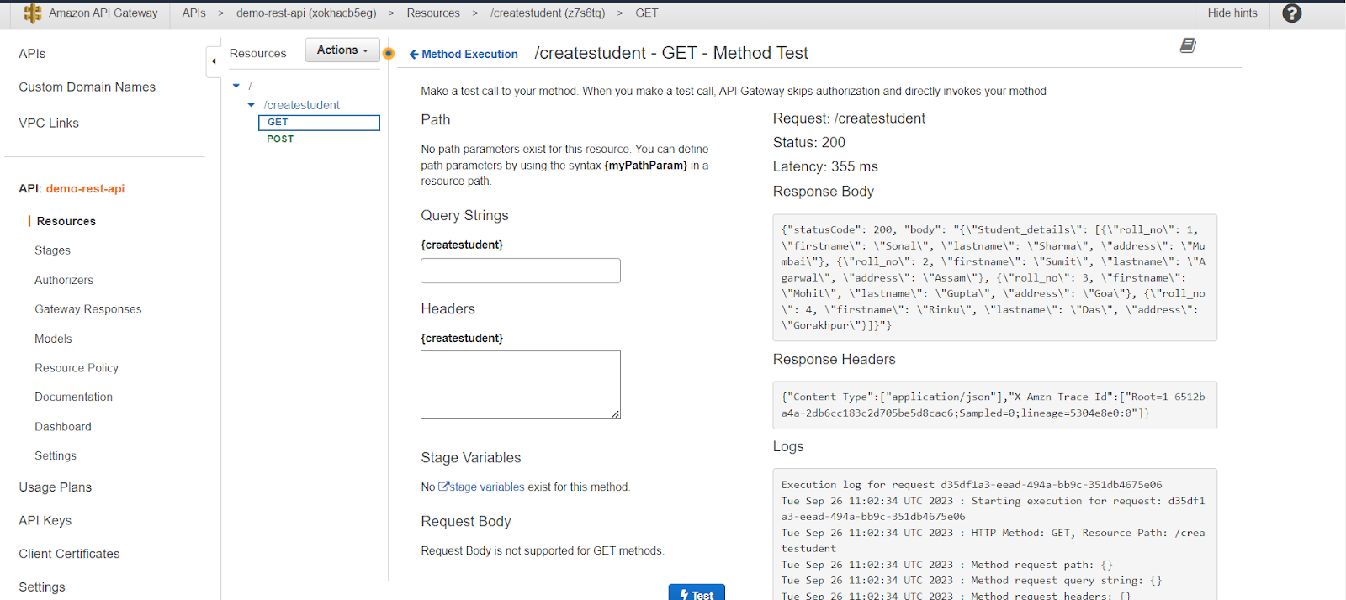1346x600 pixels.
Task: Click the blue Test button
Action: coord(697,592)
